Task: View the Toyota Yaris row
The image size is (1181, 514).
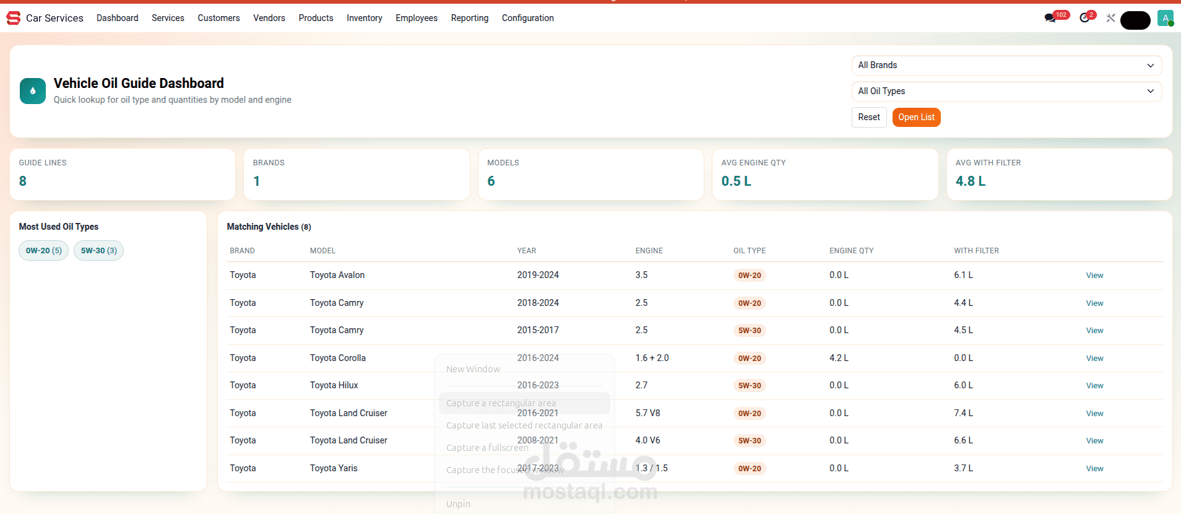Action: coord(1094,469)
